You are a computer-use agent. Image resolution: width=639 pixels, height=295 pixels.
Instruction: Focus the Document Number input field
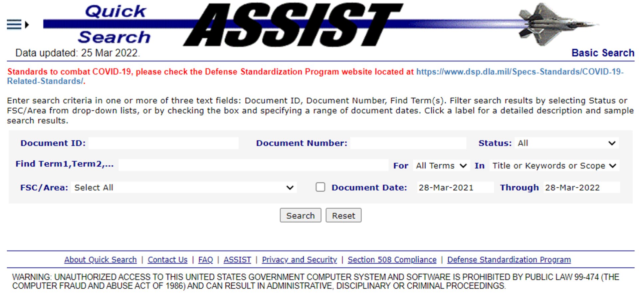pos(408,143)
